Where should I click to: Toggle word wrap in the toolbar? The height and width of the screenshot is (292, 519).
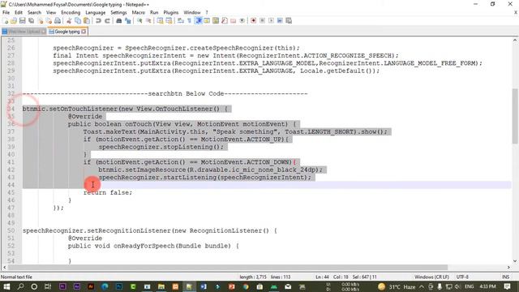(181, 20)
